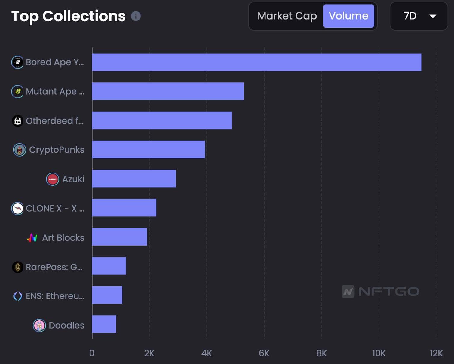454x364 pixels.
Task: Click the Mutant Ape volume bar
Action: click(x=167, y=91)
